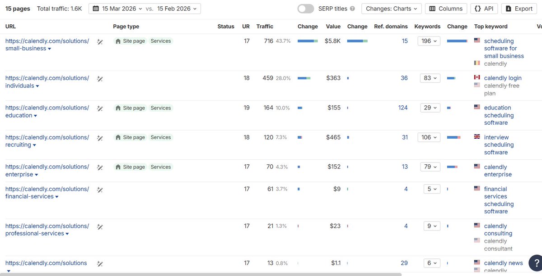Expand the 79 keywords dropdown
542x276 pixels.
point(430,167)
